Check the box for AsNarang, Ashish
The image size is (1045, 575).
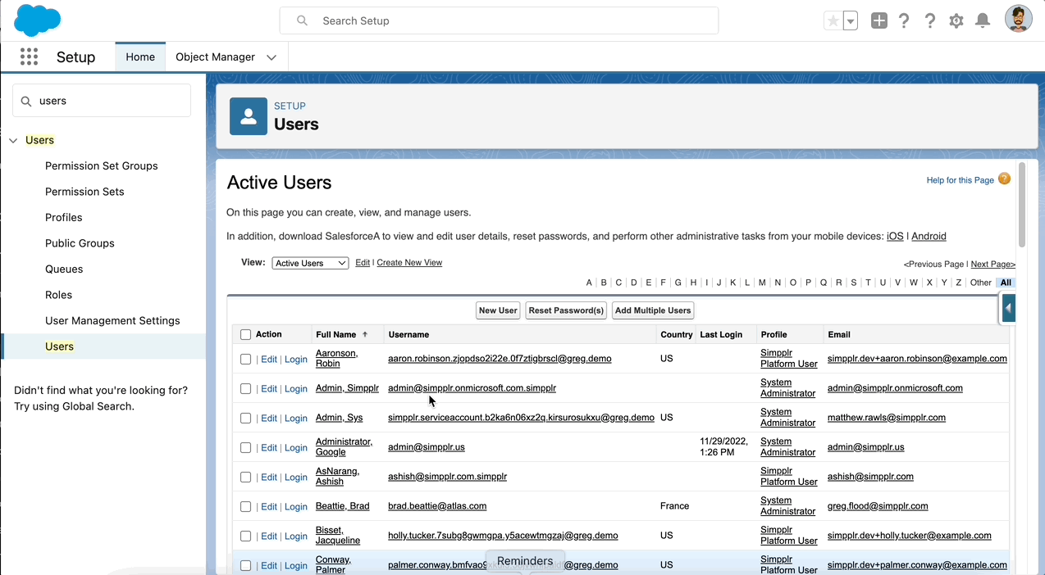coord(246,478)
